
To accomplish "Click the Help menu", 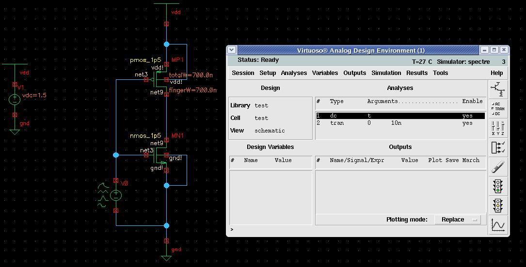I will pos(496,73).
